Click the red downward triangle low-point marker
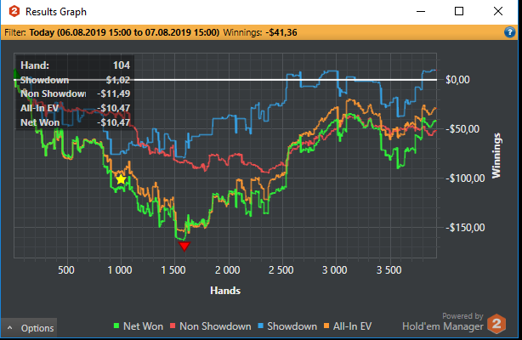Screen dimensions: 522x340 184,246
